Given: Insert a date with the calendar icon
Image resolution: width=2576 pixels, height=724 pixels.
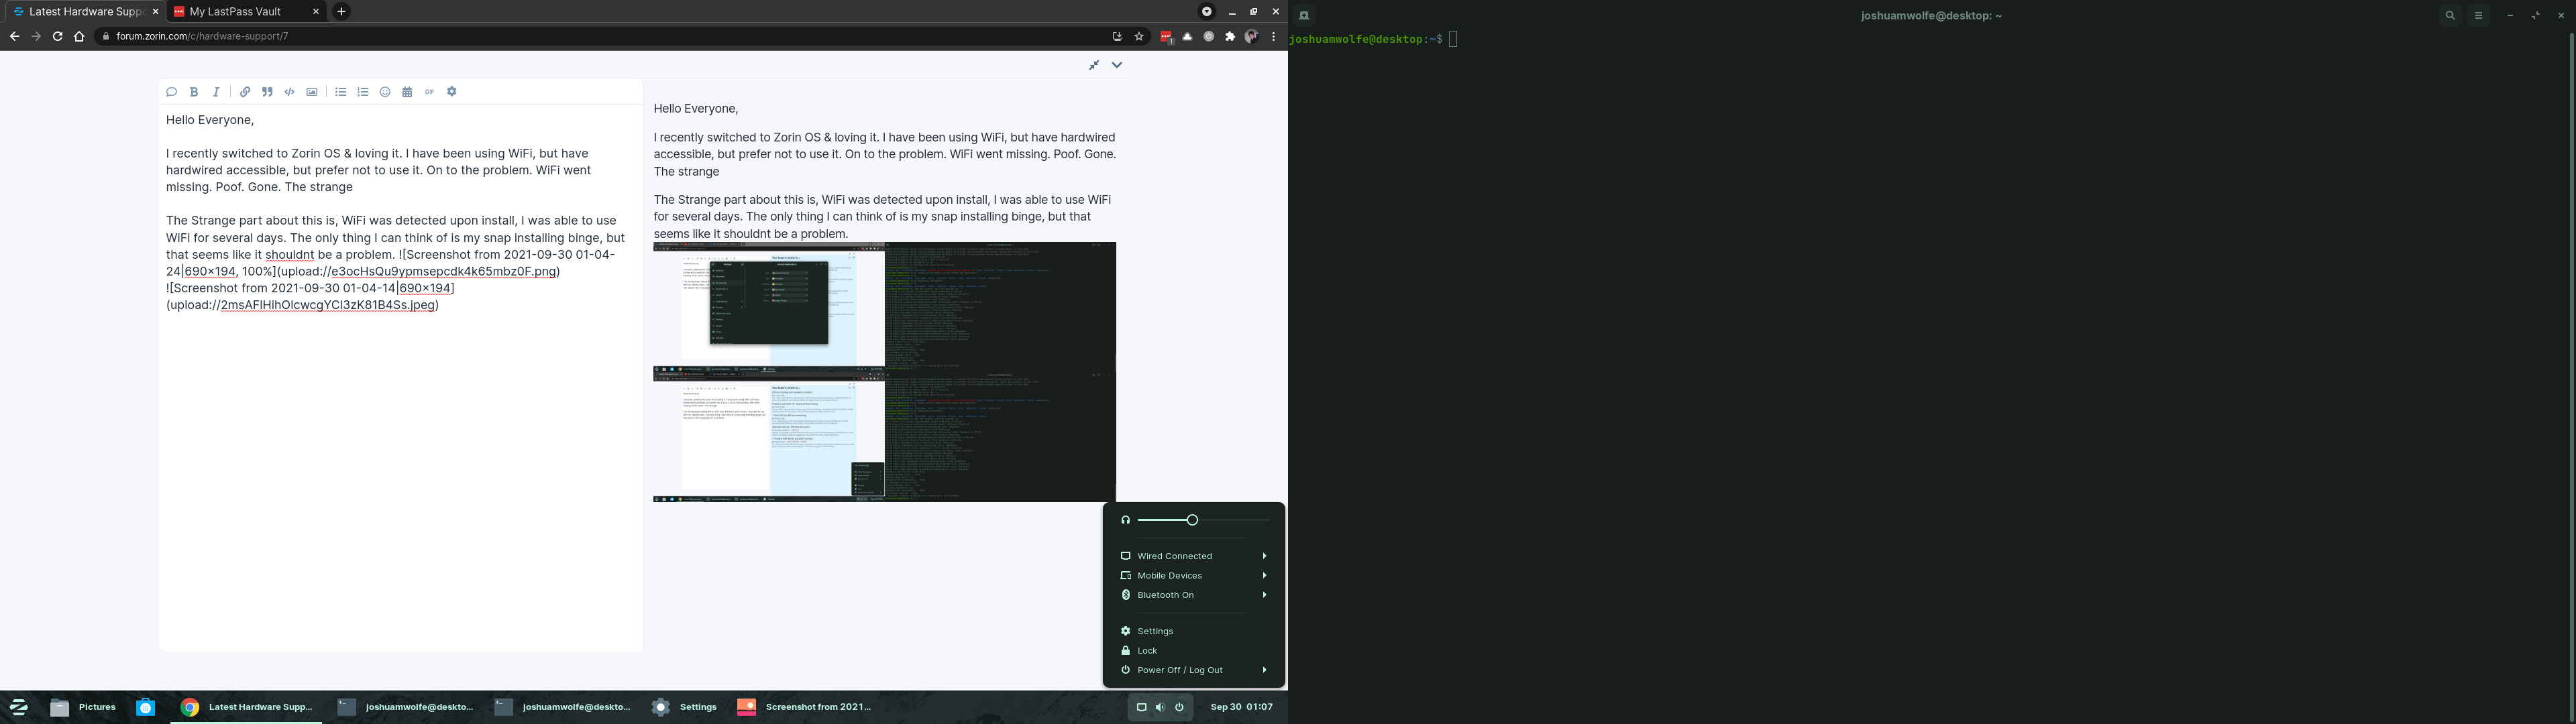Looking at the screenshot, I should tap(407, 92).
